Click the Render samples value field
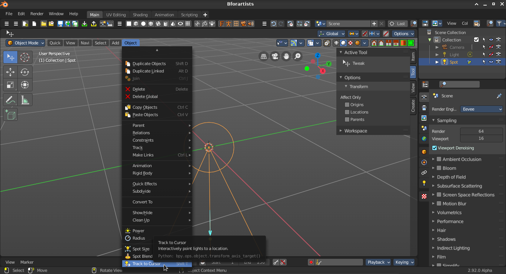 pyautogui.click(x=481, y=131)
